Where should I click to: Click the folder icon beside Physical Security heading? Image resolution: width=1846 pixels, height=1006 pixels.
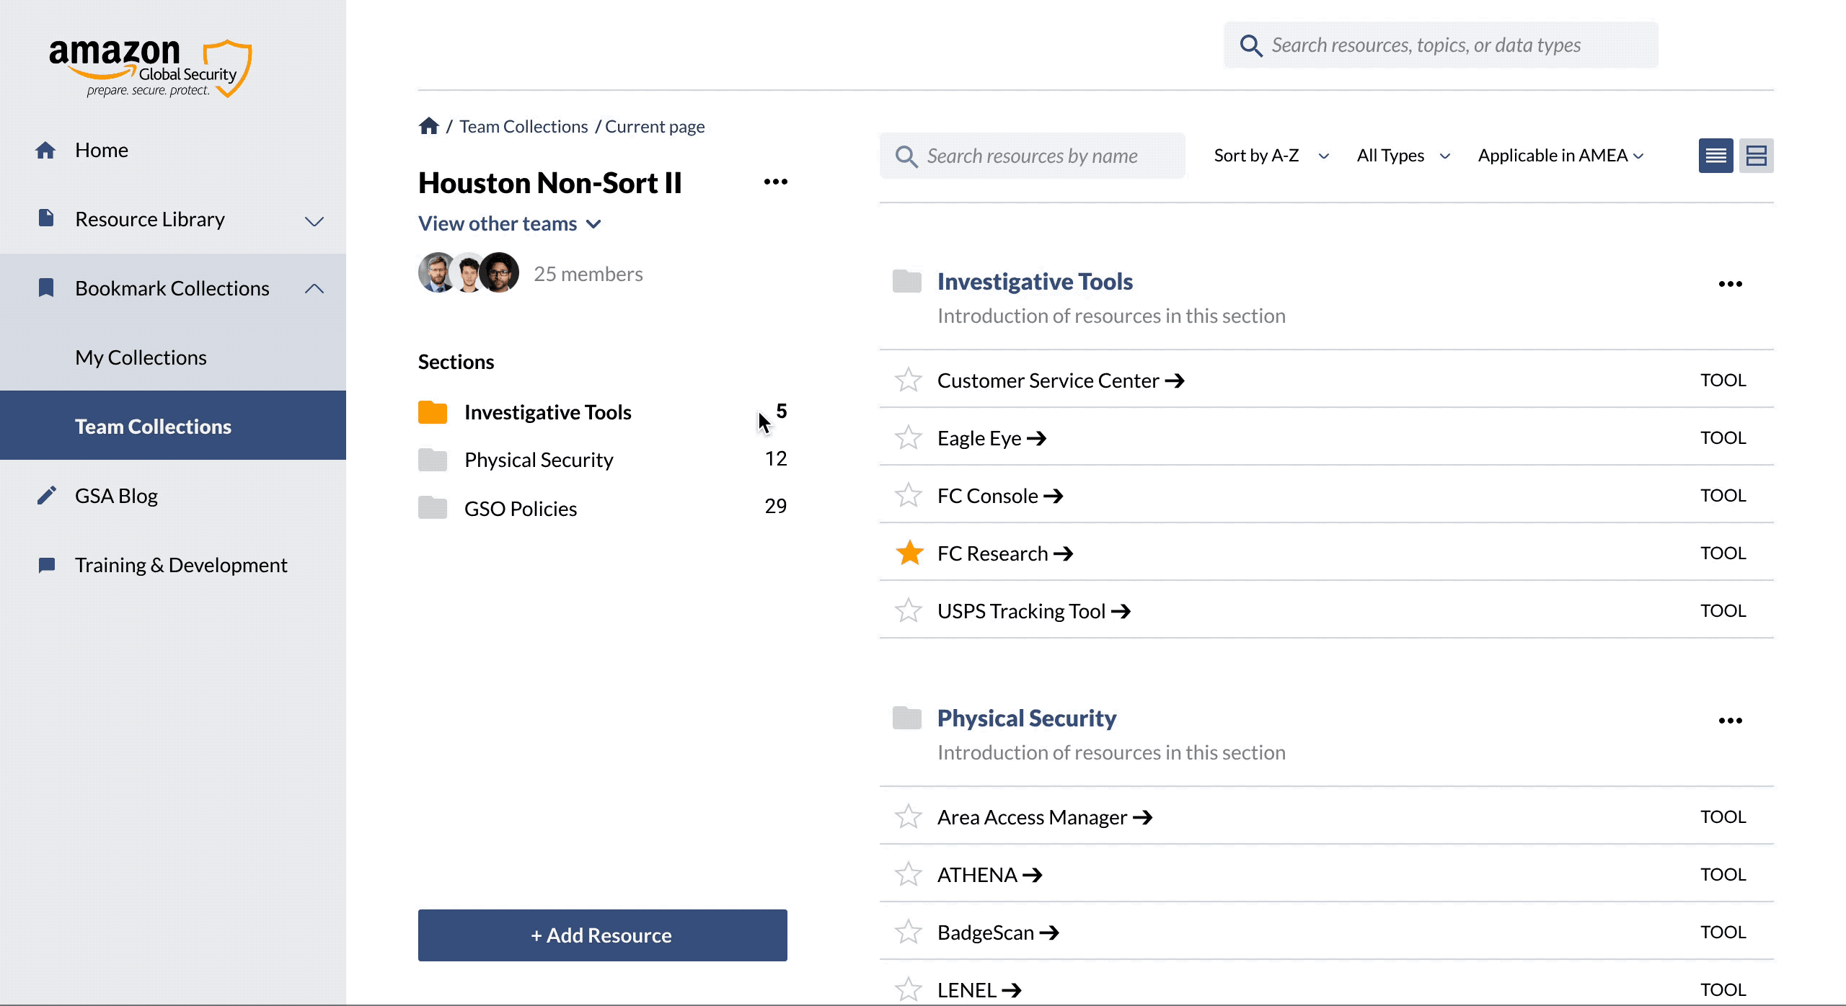click(907, 718)
